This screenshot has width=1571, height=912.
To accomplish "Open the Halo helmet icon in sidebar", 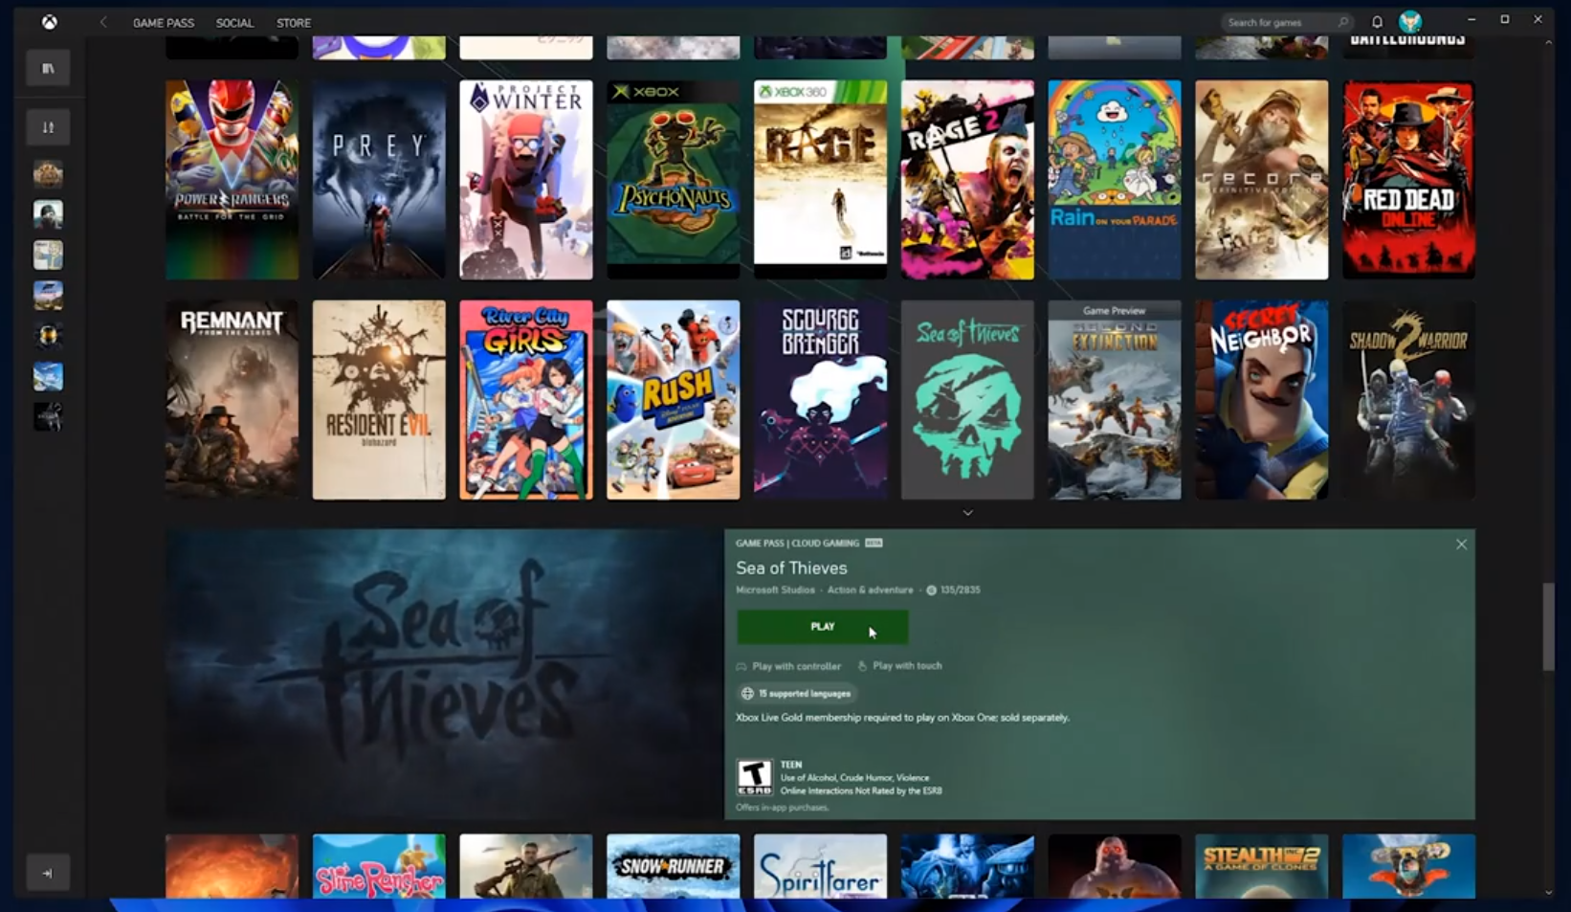I will [48, 335].
